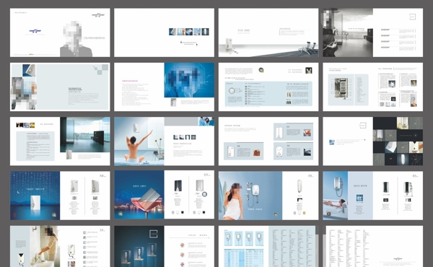Select the woman stretching arms photo
433x267 pixels.
(139, 141)
